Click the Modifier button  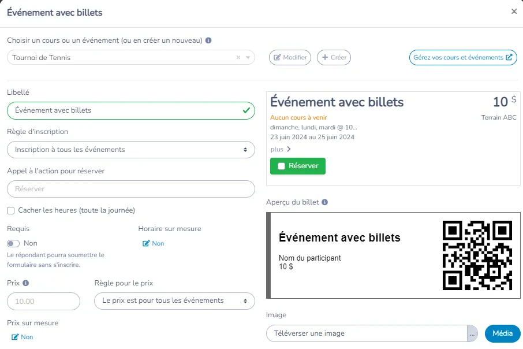coord(290,57)
